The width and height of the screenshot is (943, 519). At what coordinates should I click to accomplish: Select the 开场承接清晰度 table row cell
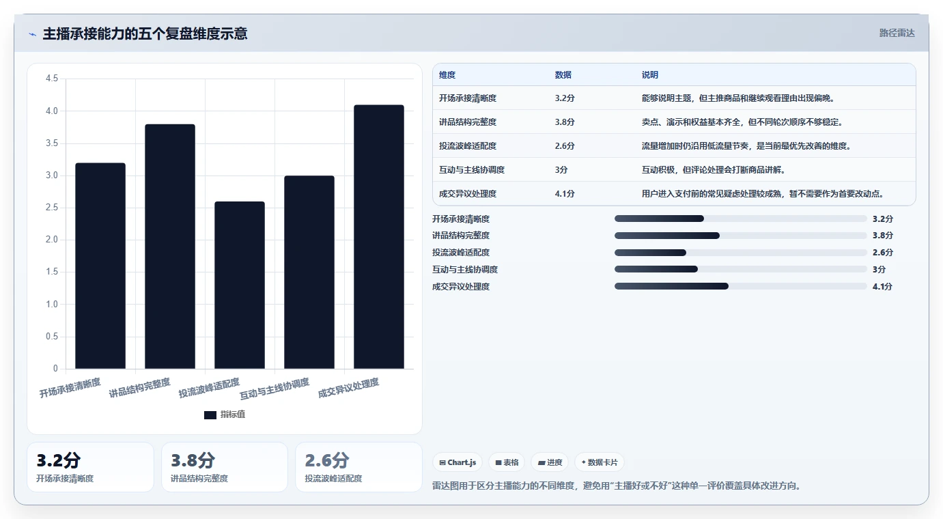[468, 98]
